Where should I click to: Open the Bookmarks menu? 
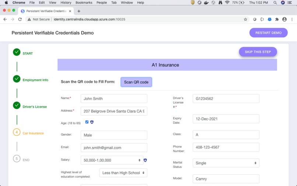point(84,3)
